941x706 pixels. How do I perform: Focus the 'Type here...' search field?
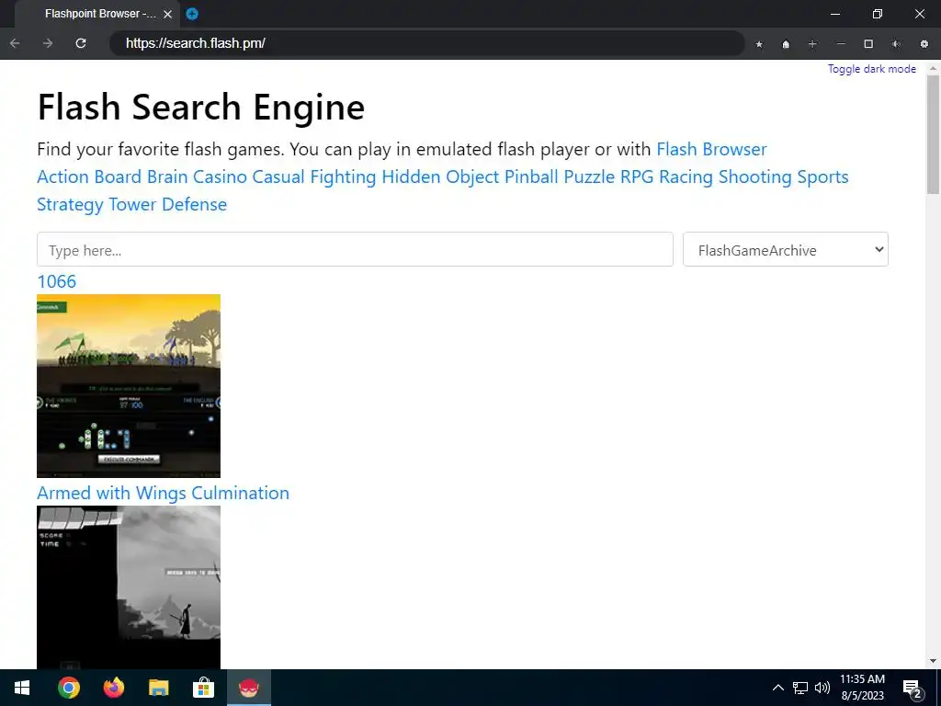click(355, 249)
